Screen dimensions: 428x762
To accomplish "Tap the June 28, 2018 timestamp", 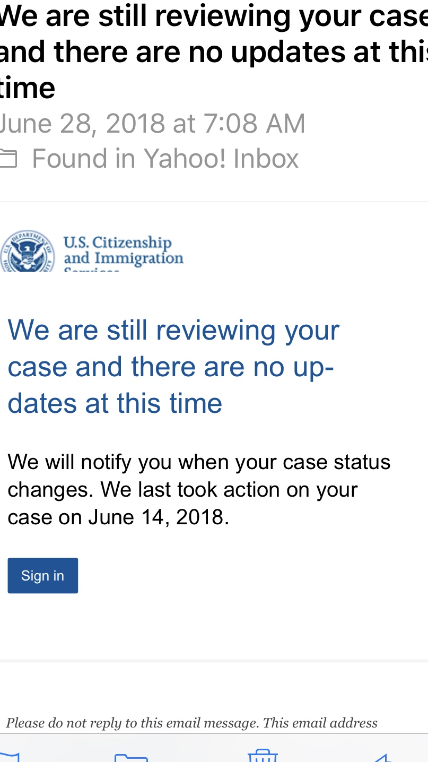I will point(152,123).
